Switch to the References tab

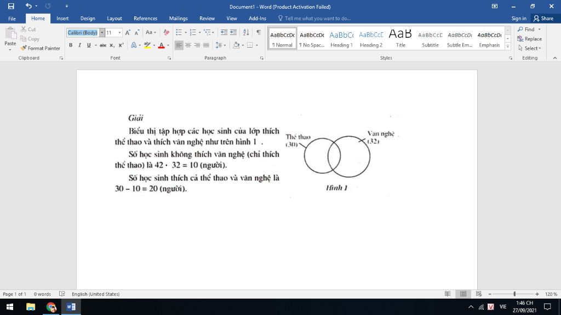pyautogui.click(x=145, y=19)
